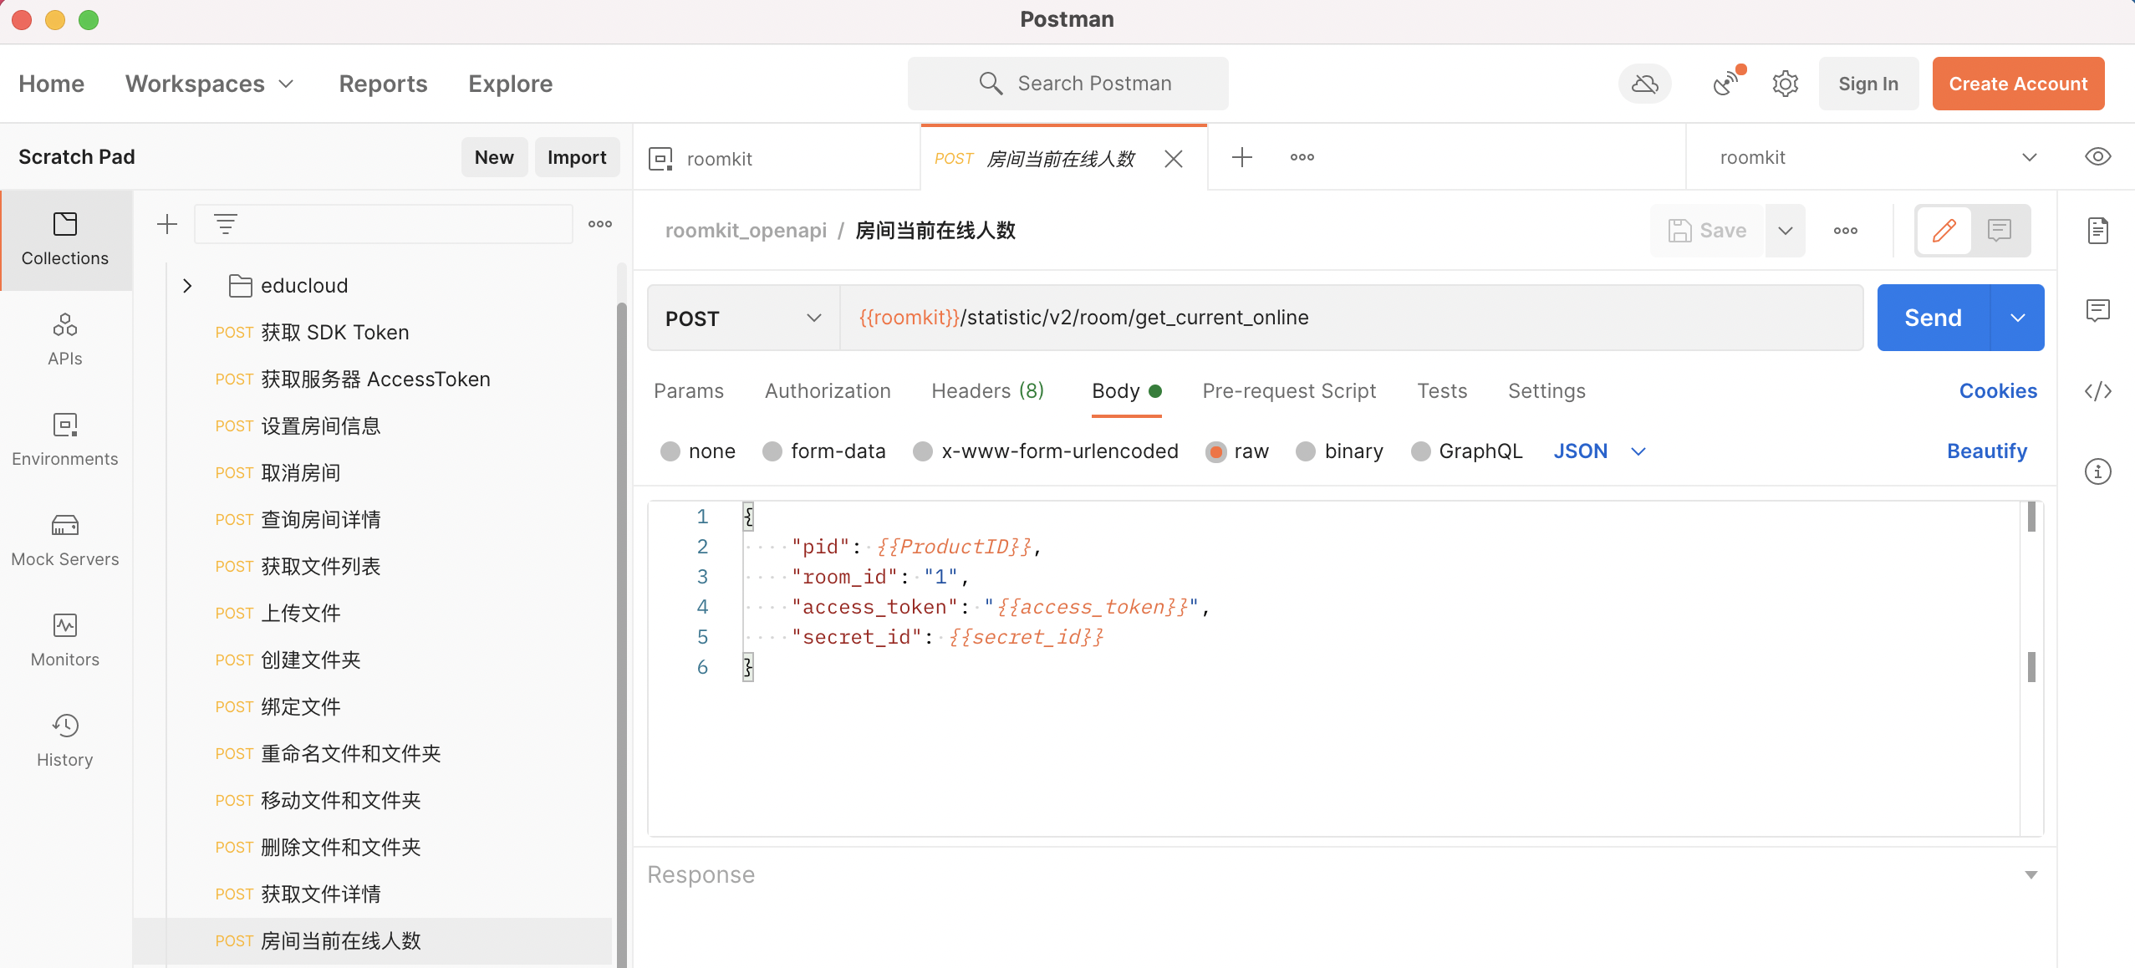
Task: Open the Pre-request Script tab
Action: point(1288,390)
